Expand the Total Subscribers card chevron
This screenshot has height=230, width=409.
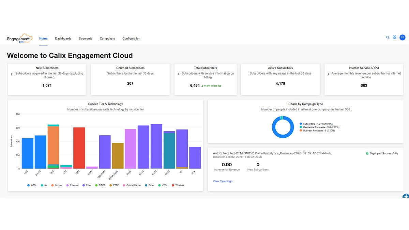[x=178, y=74]
